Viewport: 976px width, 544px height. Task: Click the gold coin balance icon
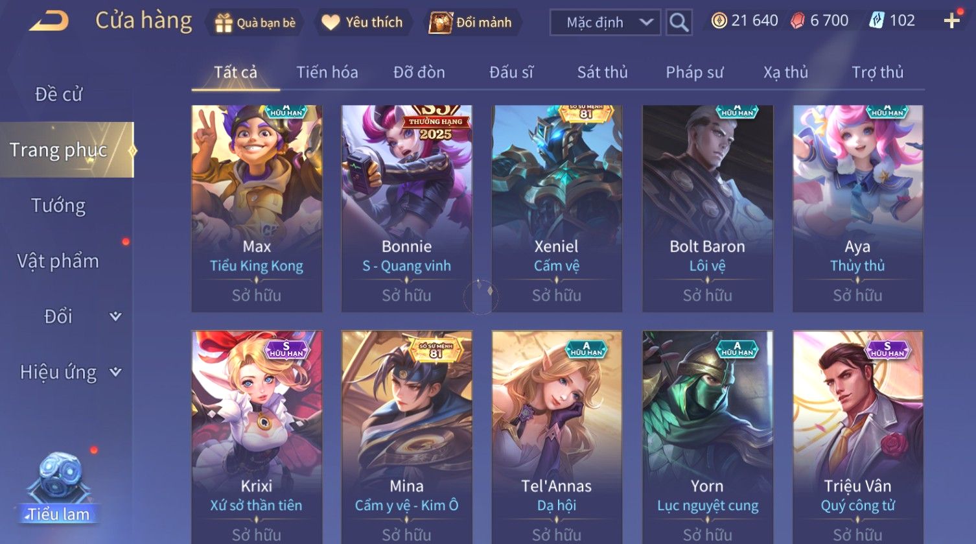(719, 21)
